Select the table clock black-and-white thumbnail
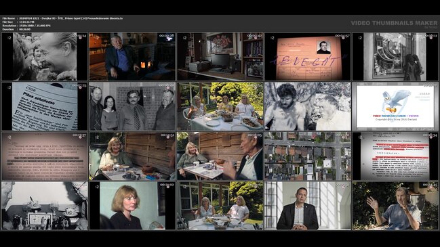This screenshot has height=247, width=440. pos(45,206)
